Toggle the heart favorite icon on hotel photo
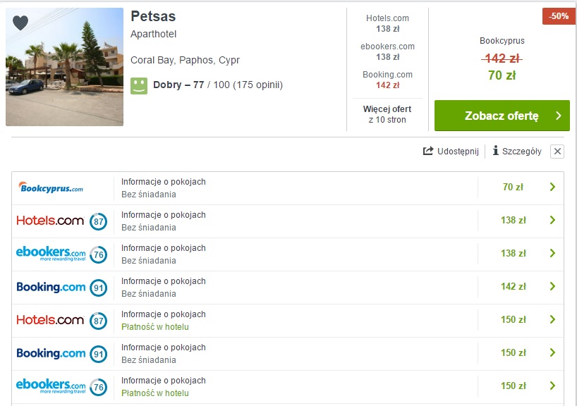The height and width of the screenshot is (406, 577). tap(20, 23)
